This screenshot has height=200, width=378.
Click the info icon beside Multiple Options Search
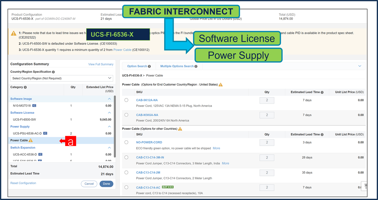[196, 66]
